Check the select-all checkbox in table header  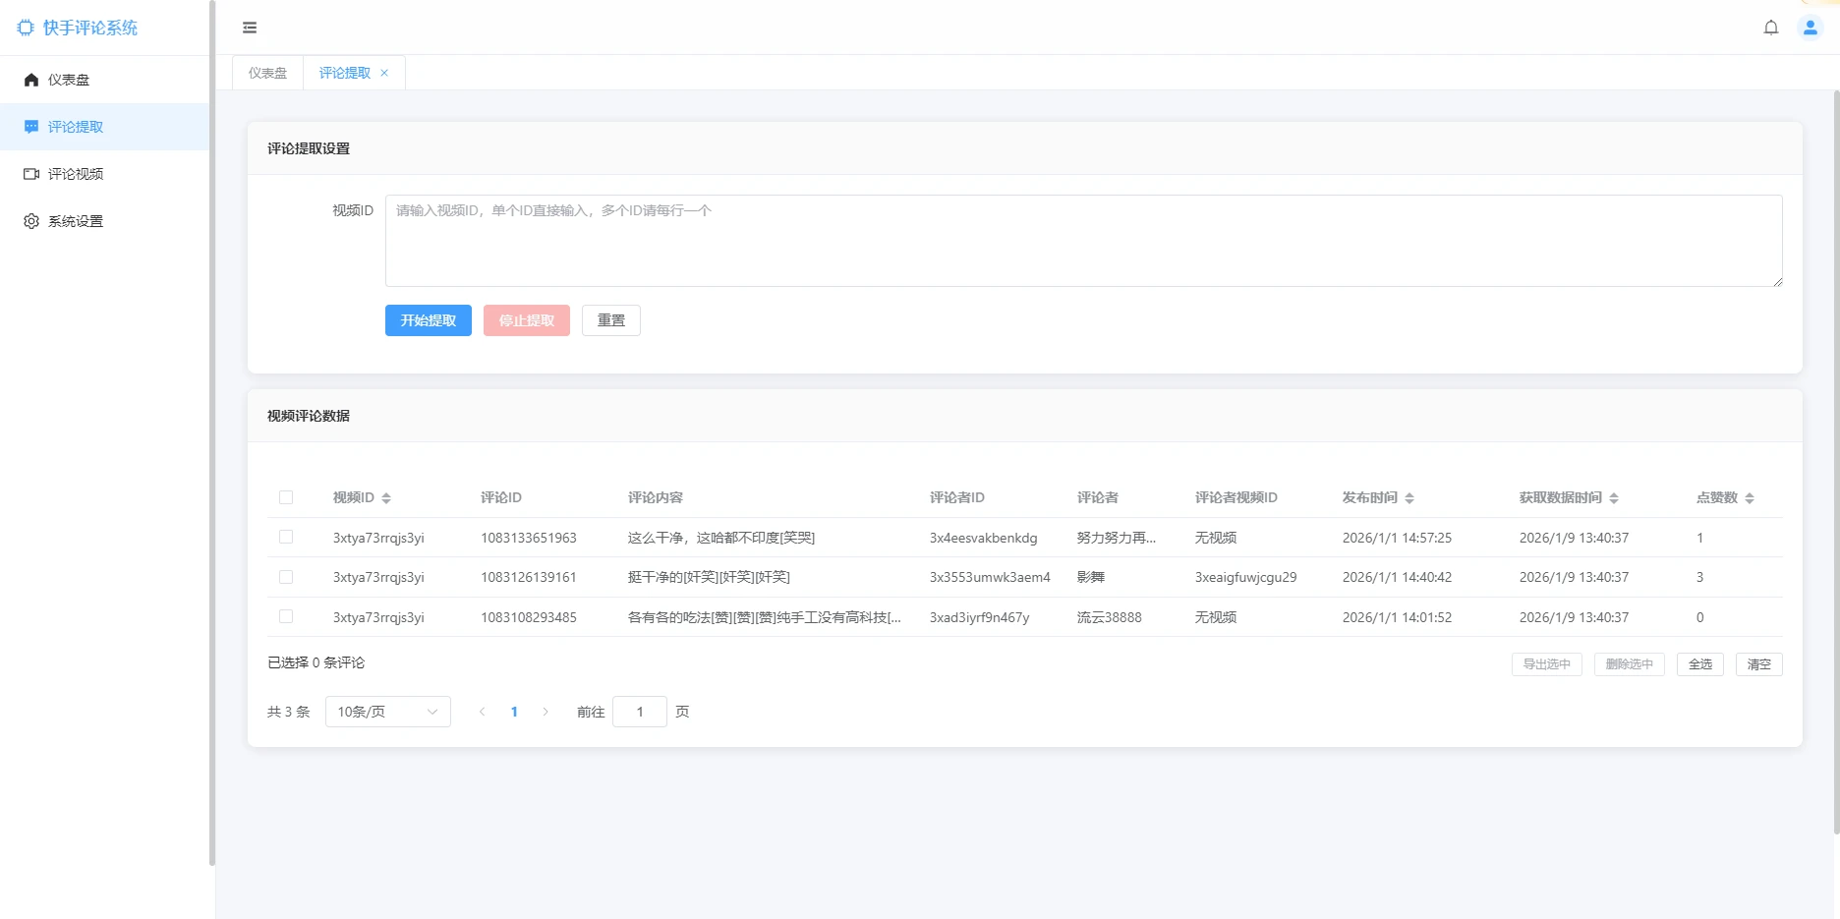(x=286, y=497)
